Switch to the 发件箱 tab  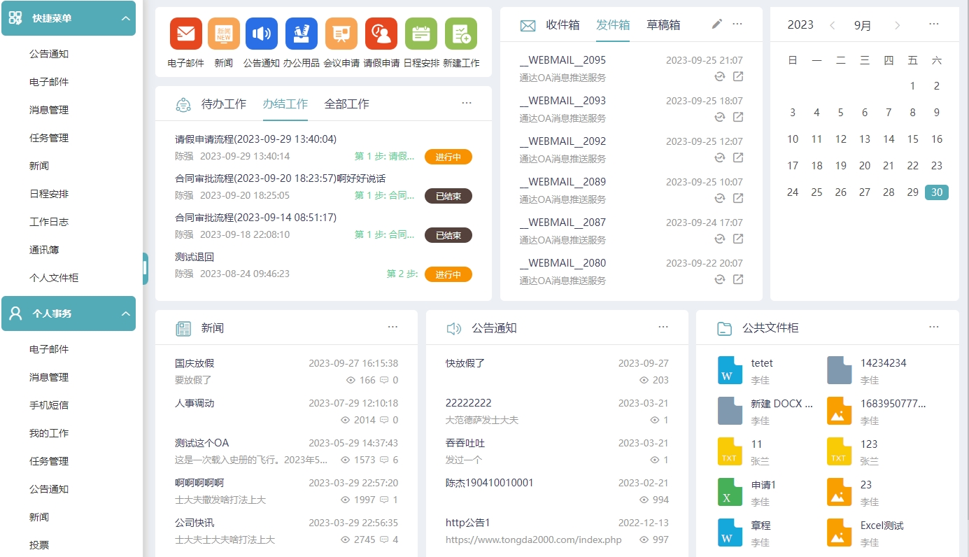[x=613, y=24]
